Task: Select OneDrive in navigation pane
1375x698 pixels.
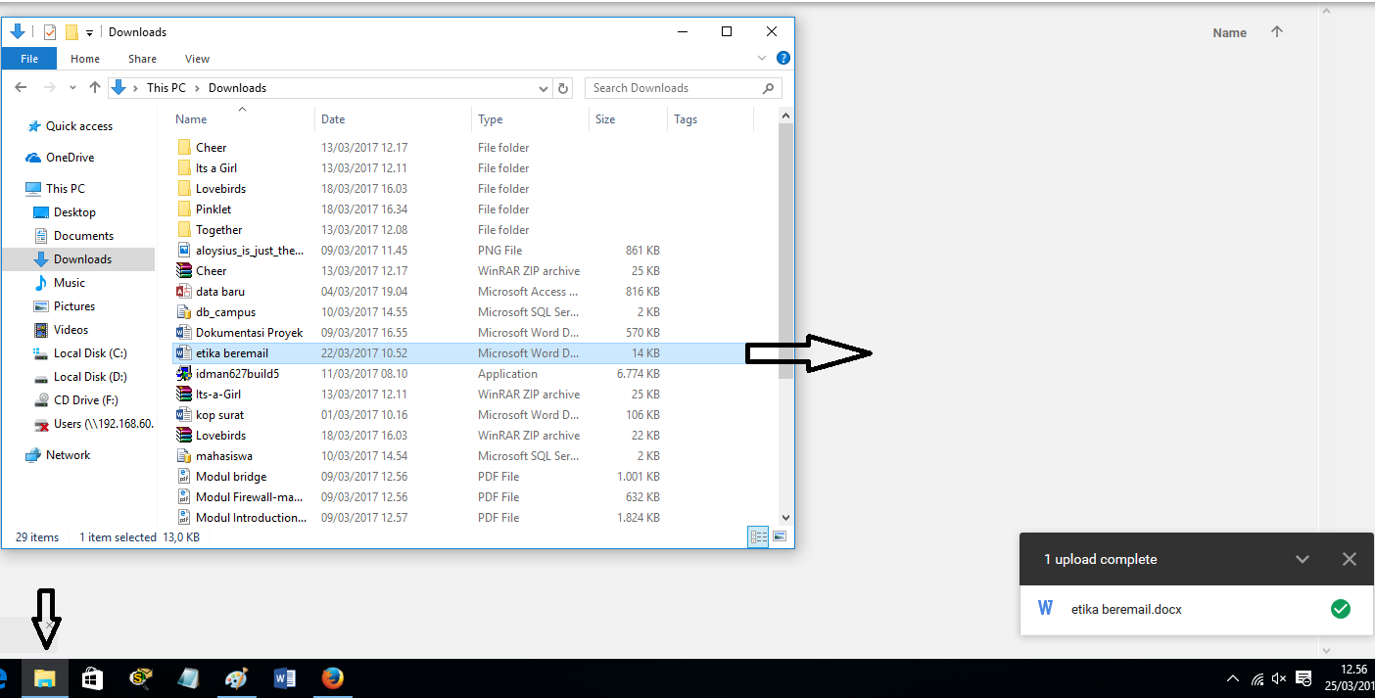Action: point(70,158)
